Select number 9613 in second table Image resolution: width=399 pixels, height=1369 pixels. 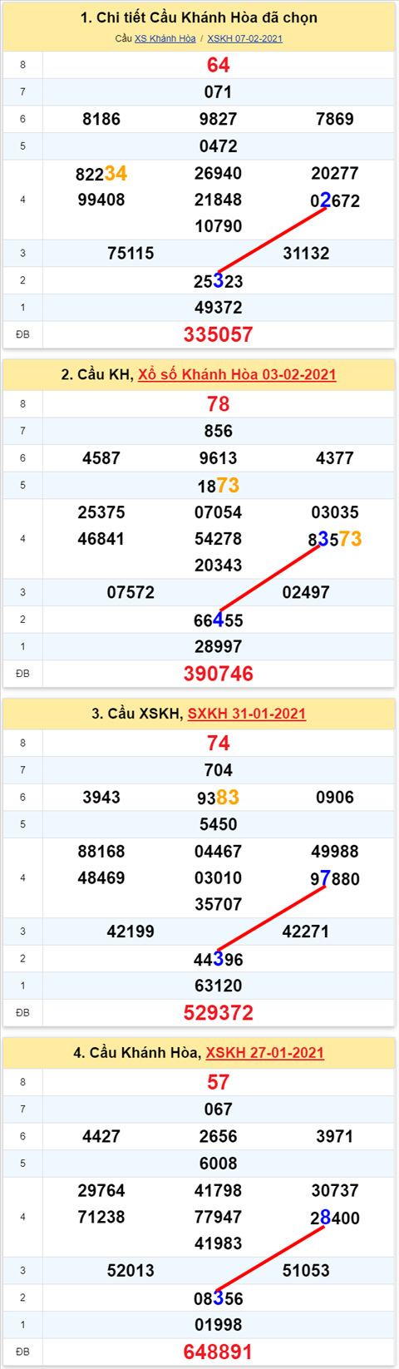click(x=218, y=458)
